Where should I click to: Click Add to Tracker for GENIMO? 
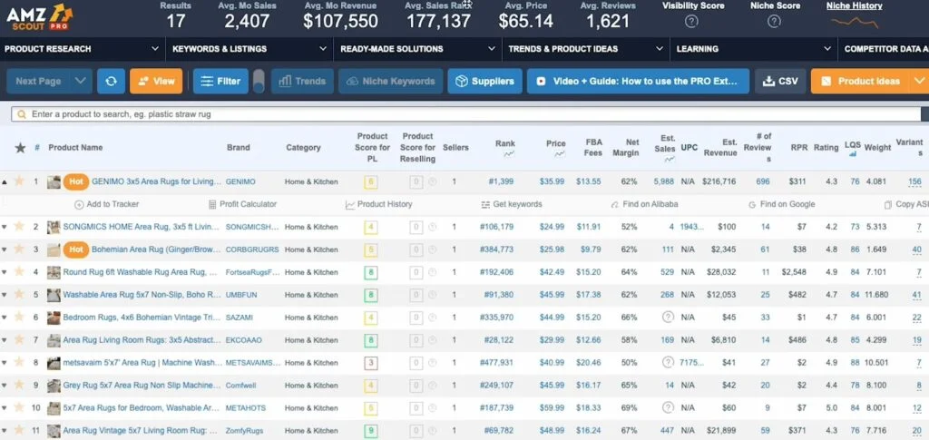(107, 204)
